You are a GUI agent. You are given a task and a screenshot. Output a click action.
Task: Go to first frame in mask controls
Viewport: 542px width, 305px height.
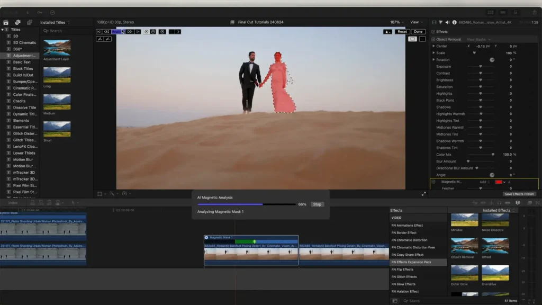tap(99, 31)
